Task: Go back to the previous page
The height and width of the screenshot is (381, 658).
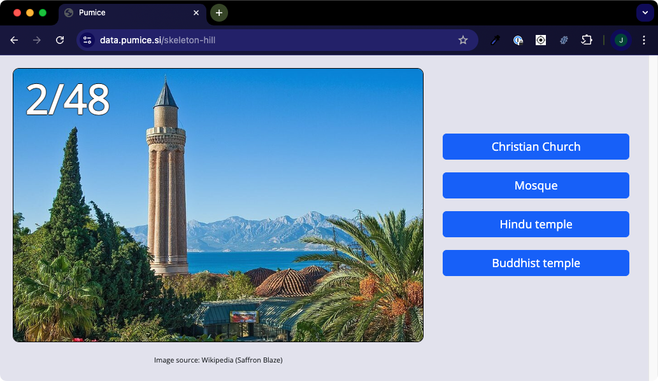Action: click(14, 40)
